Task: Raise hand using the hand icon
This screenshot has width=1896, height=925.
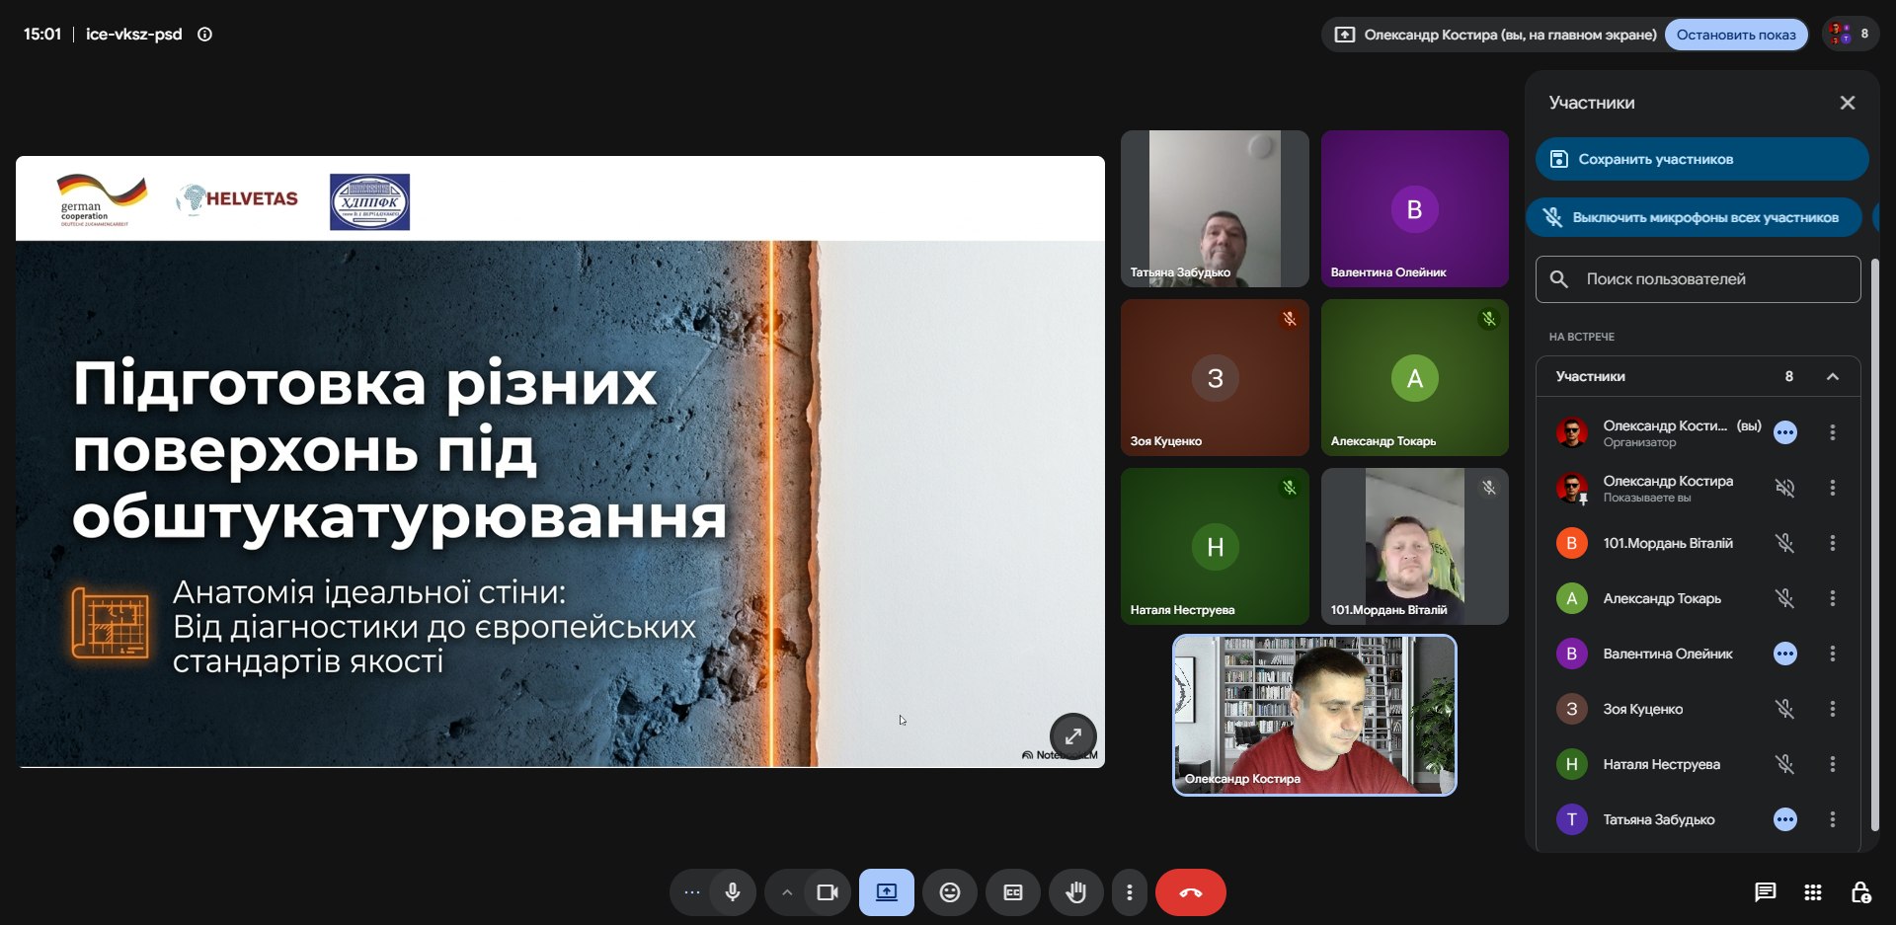Action: click(x=1076, y=892)
